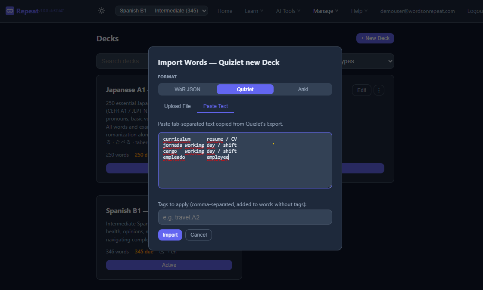The image size is (483, 290).
Task: Click the demouser@wordsonrepeat.com account link
Action: (x=418, y=11)
